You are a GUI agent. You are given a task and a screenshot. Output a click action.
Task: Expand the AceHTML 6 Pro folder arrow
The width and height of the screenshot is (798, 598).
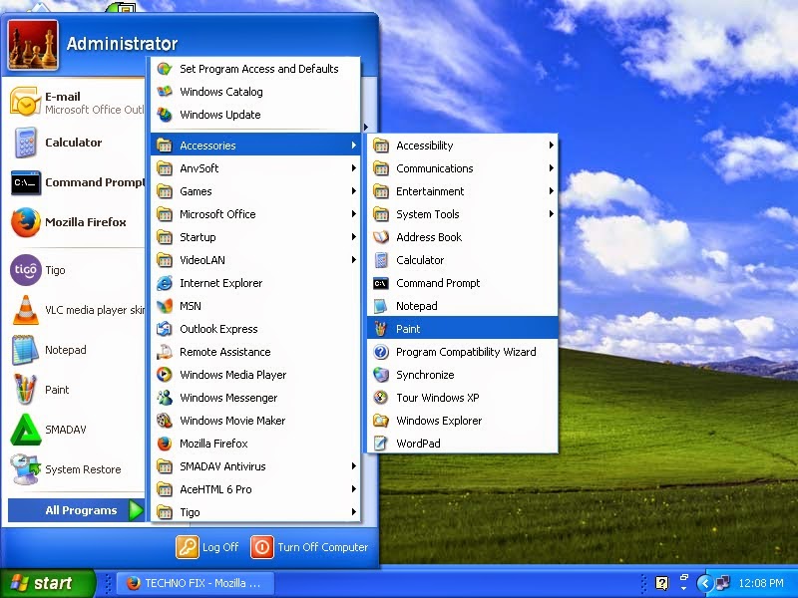(354, 489)
